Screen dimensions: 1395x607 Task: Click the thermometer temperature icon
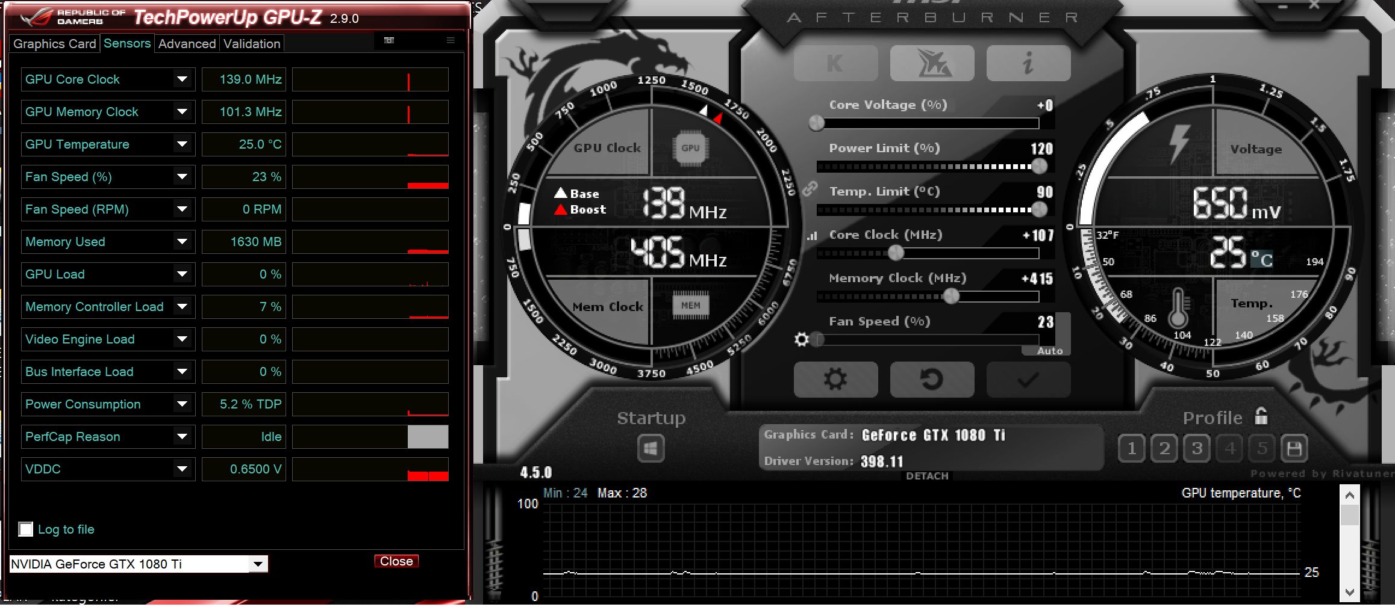pos(1178,308)
